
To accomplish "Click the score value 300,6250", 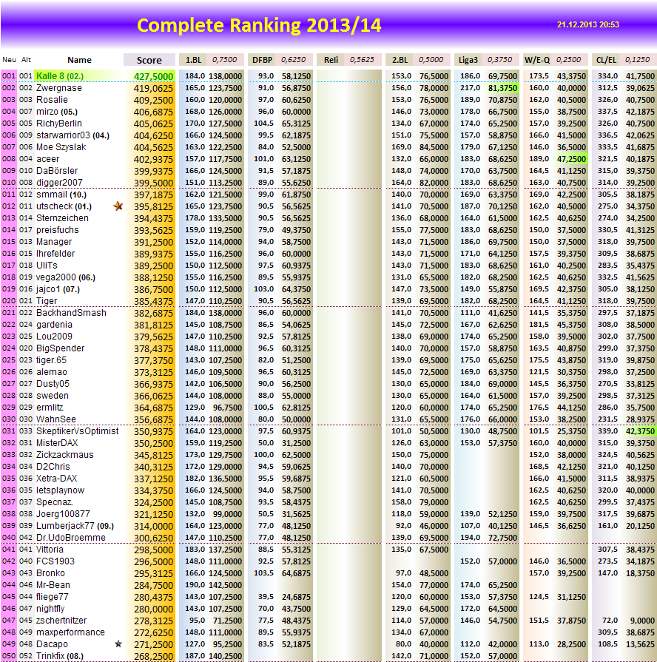I will tap(154, 538).
